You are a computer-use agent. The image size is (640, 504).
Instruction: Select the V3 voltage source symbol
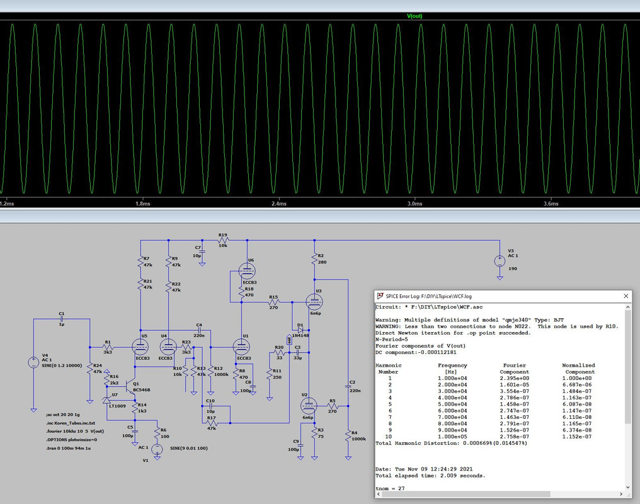click(500, 261)
